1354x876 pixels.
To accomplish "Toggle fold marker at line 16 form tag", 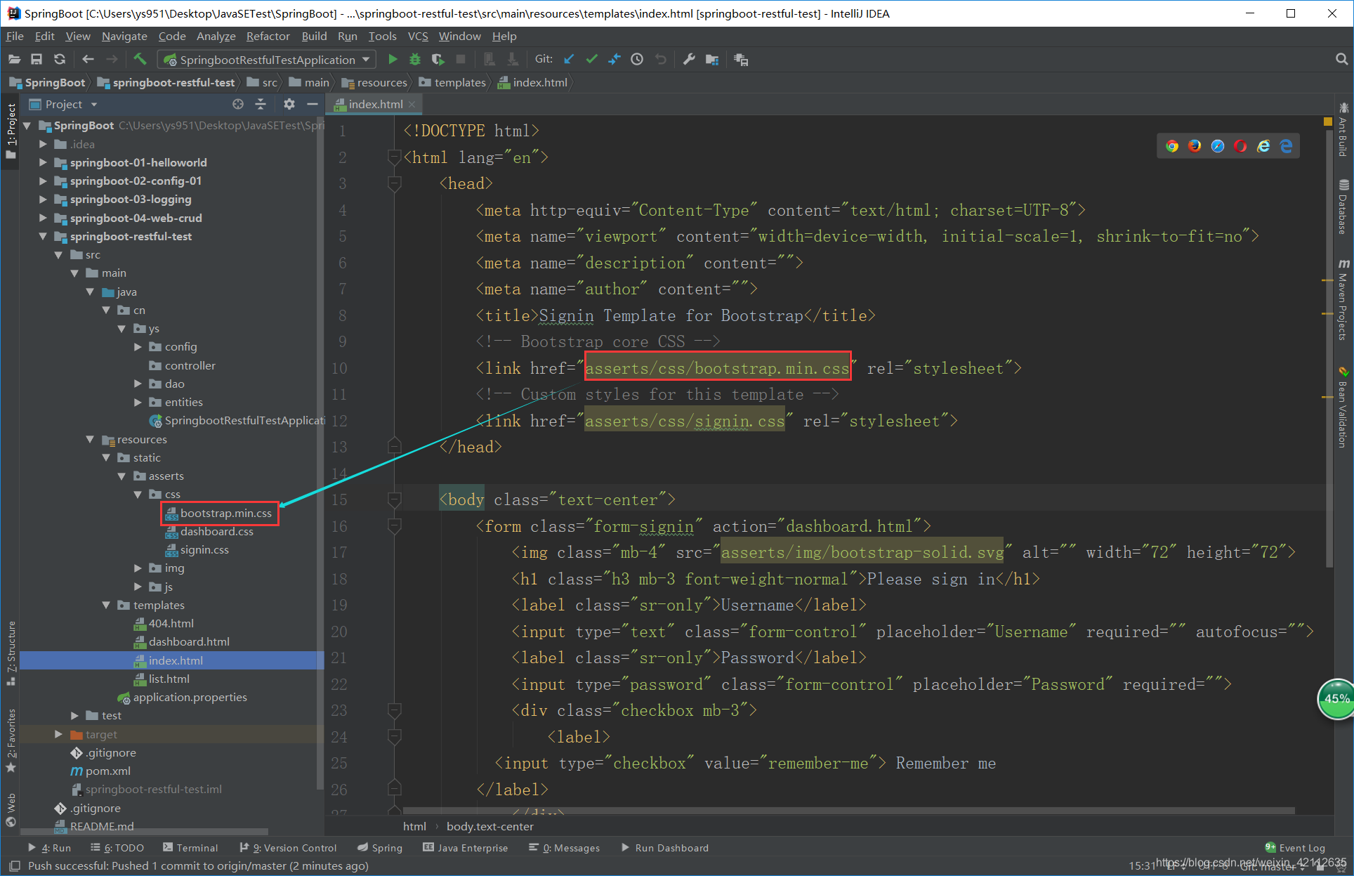I will pos(394,526).
